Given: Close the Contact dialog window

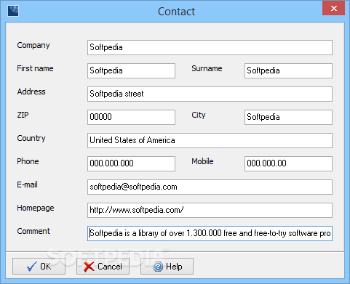Looking at the screenshot, I should (333, 8).
